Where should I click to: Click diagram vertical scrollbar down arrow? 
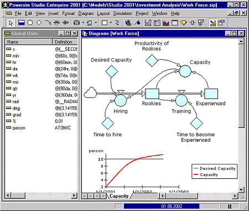[241, 189]
